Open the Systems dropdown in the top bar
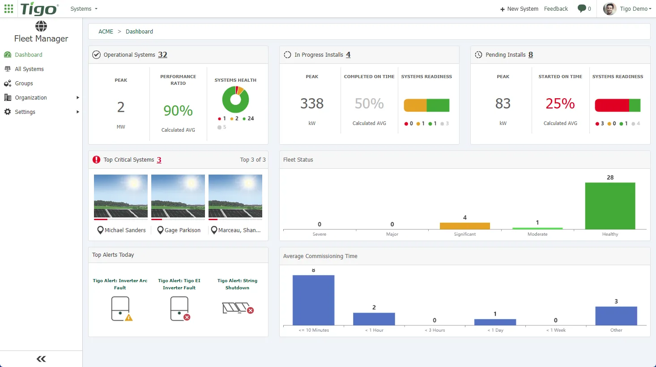The height and width of the screenshot is (367, 656). (x=83, y=8)
